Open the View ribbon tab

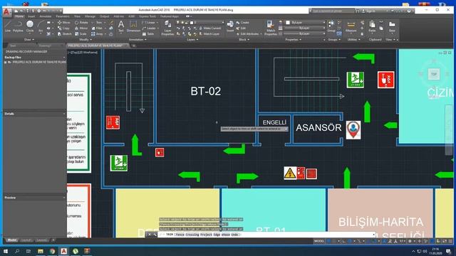(77, 16)
